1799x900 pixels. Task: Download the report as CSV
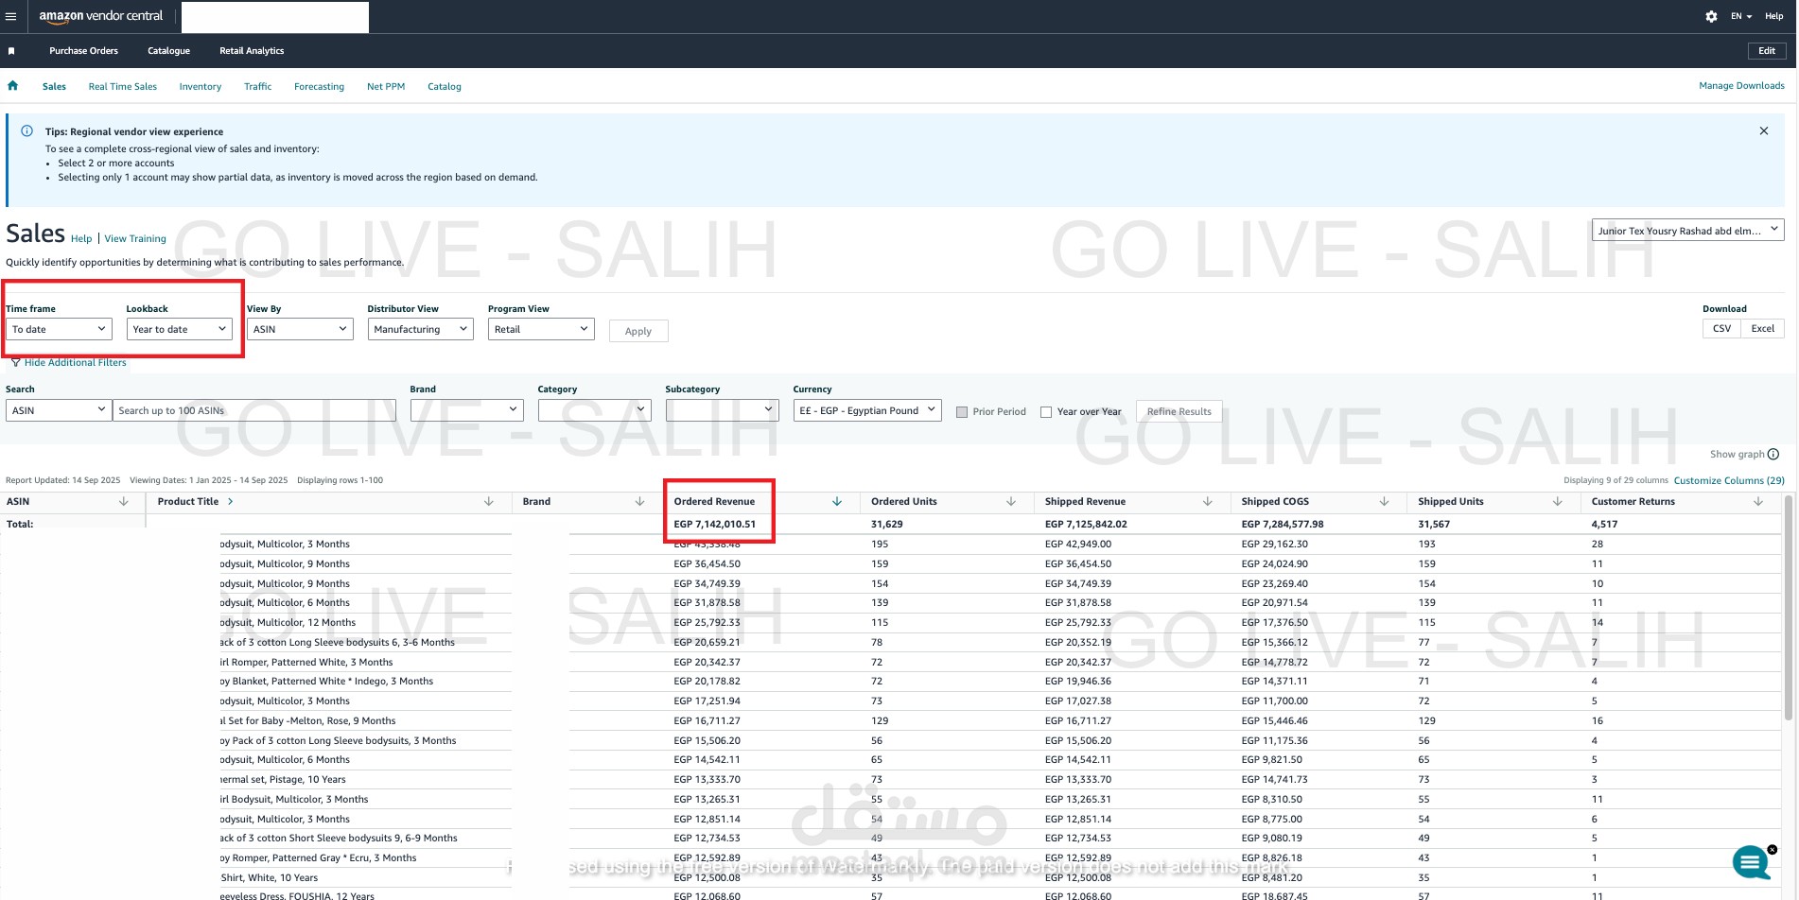click(x=1721, y=329)
